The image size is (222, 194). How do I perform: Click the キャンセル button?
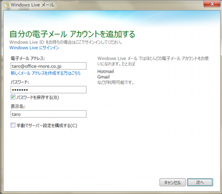[x=173, y=182]
